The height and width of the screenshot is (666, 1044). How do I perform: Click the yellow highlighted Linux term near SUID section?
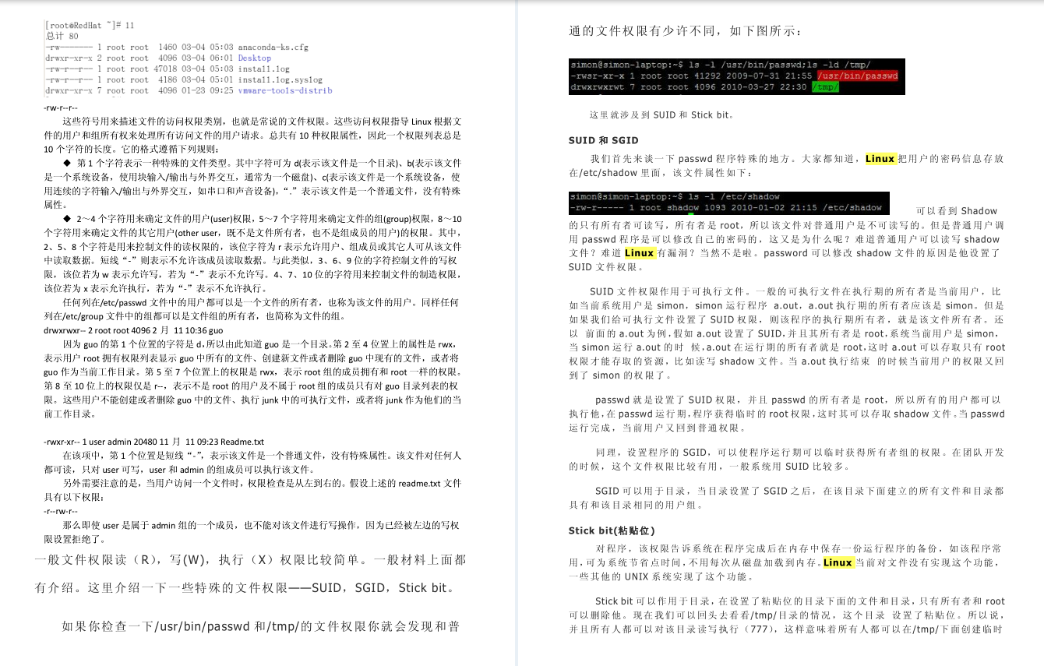[x=880, y=158]
